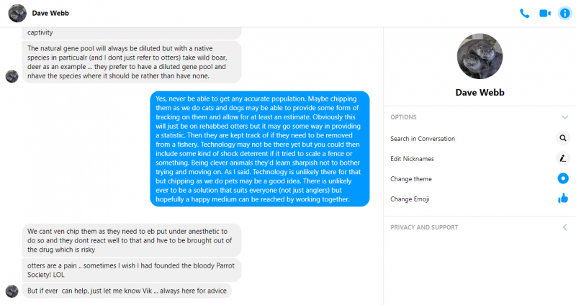Click the blue change theme circle
The image size is (576, 305).
pyautogui.click(x=563, y=178)
